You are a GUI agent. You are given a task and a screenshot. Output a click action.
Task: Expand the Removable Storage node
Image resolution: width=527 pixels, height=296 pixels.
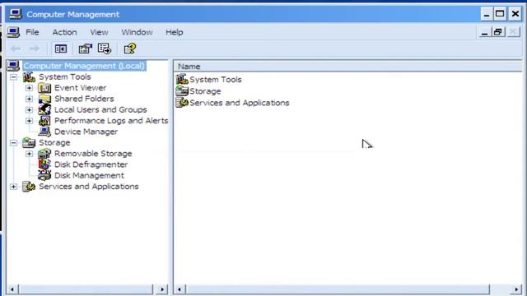pos(30,154)
